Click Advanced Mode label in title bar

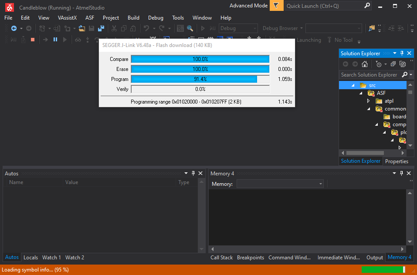[x=248, y=6]
